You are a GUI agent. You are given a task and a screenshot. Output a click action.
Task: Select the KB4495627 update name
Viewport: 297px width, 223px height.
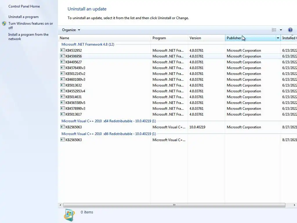(74, 62)
